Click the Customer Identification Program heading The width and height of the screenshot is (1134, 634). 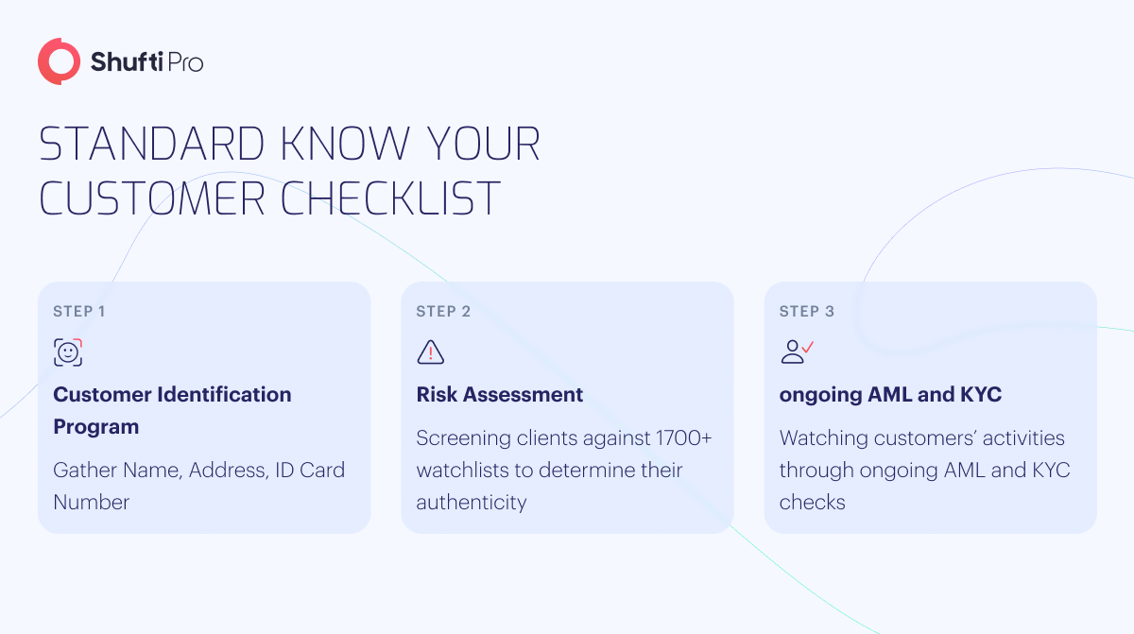172,410
